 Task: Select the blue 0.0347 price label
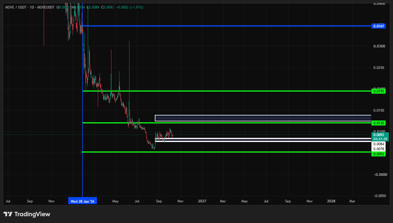tap(379, 26)
